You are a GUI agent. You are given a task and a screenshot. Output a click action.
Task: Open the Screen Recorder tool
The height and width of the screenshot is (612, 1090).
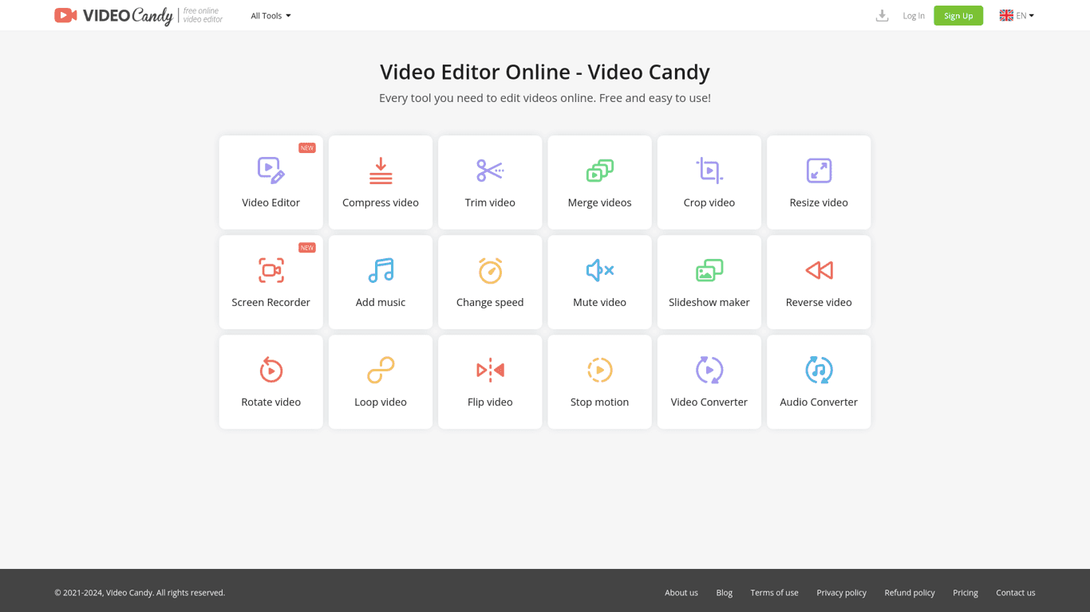coord(271,281)
